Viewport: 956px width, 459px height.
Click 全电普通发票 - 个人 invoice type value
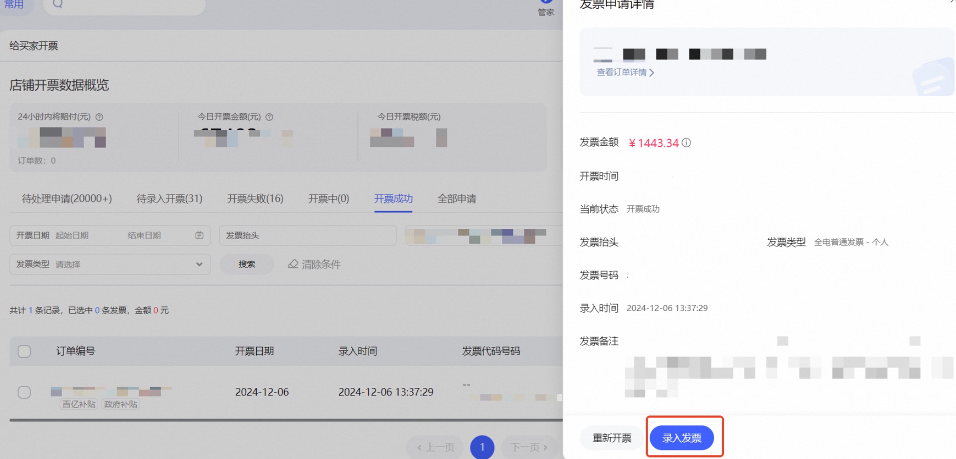[851, 242]
